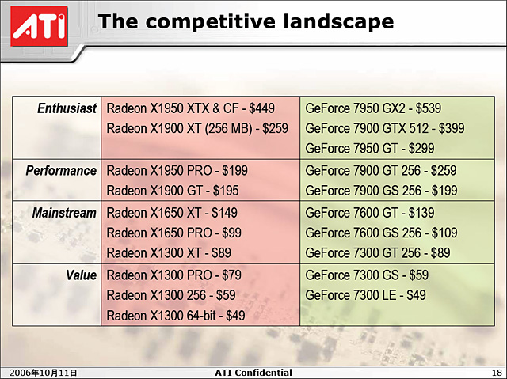Image resolution: width=507 pixels, height=379 pixels.
Task: Select the Mainstream row label
Action: click(64, 212)
